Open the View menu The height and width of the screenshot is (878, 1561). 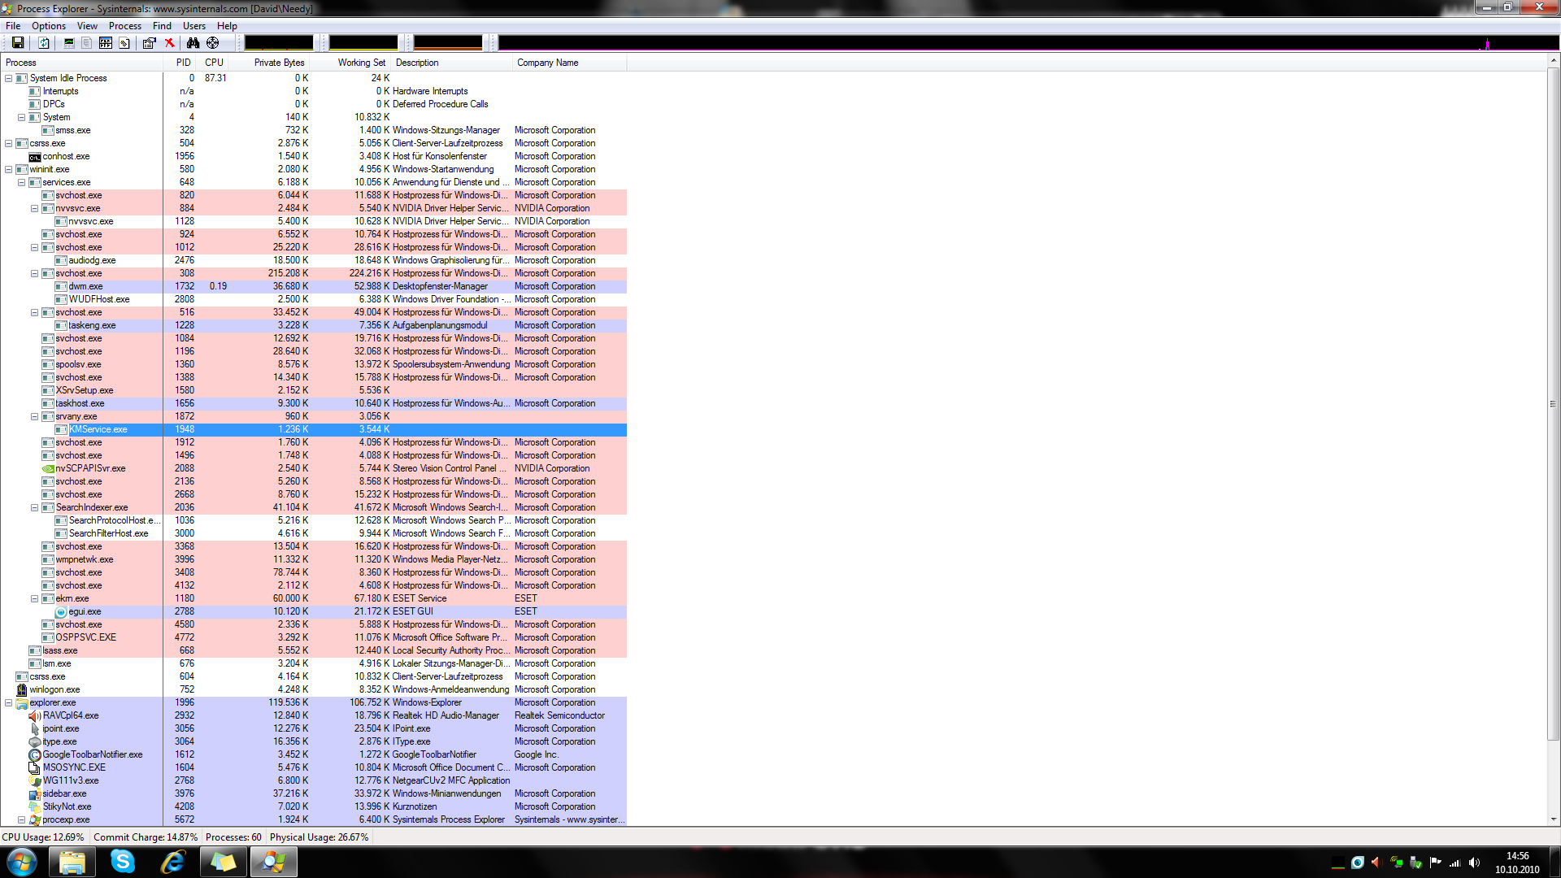click(87, 26)
